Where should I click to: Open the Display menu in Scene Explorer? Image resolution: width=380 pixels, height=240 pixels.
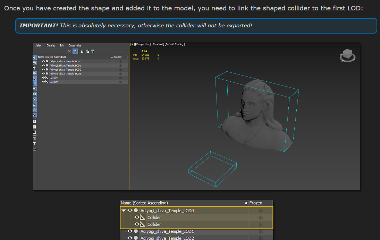coord(51,45)
